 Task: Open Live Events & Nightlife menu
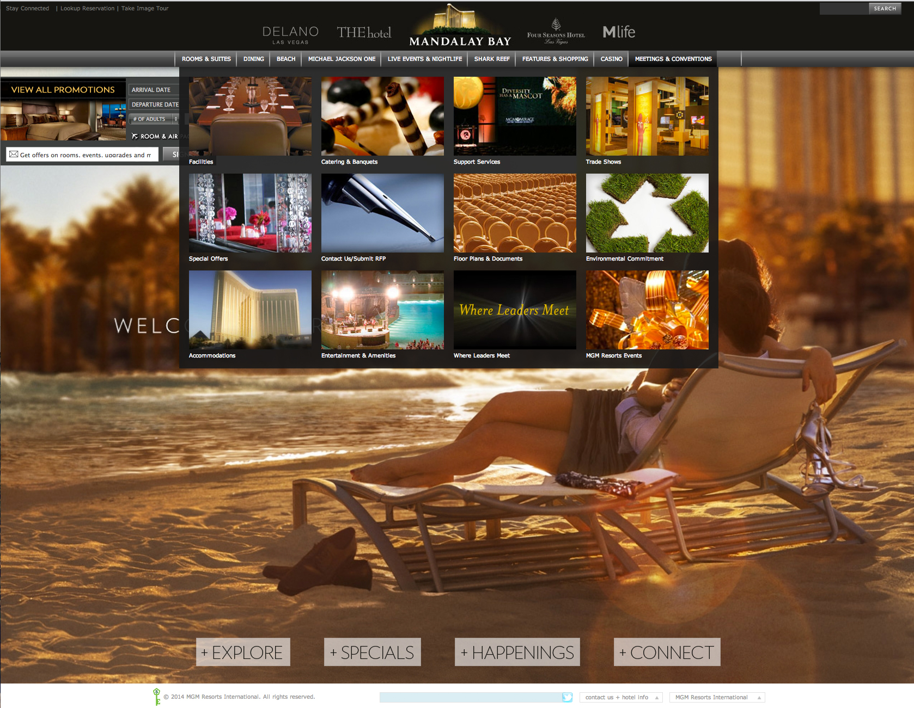pyautogui.click(x=425, y=59)
